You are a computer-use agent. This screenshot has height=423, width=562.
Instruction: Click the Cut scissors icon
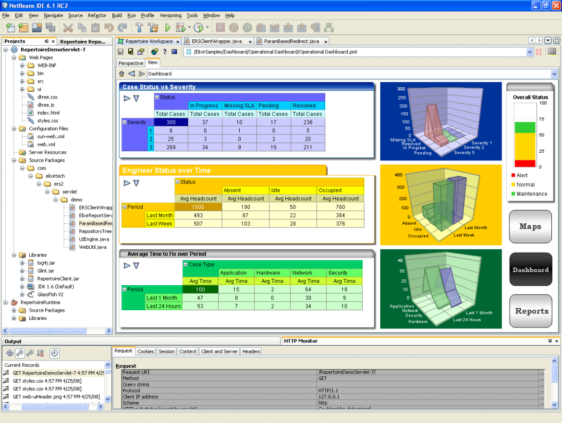coord(68,28)
